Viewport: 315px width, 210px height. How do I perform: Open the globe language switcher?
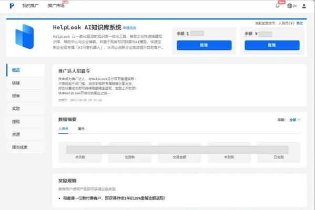292,6
